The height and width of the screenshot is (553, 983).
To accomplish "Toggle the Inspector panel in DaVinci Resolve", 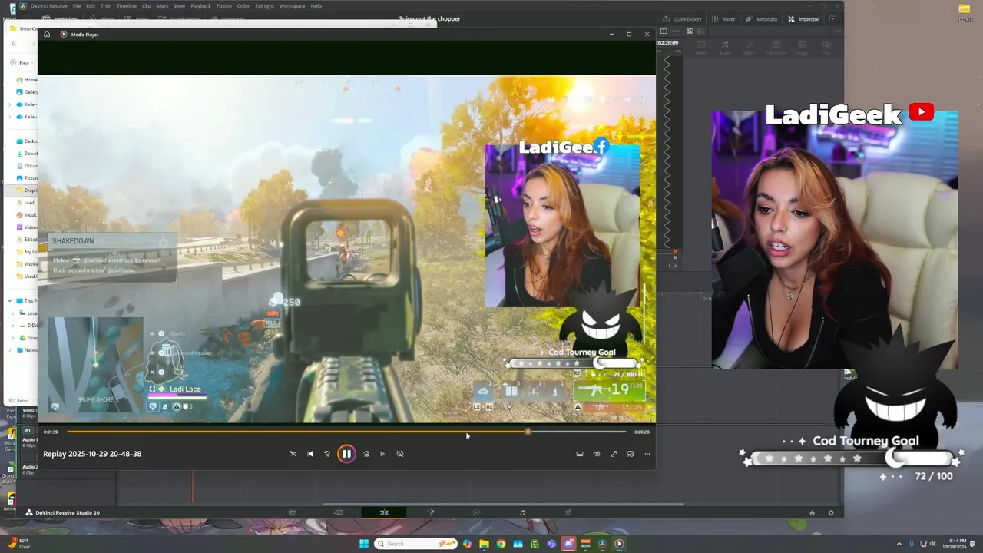I will click(804, 19).
